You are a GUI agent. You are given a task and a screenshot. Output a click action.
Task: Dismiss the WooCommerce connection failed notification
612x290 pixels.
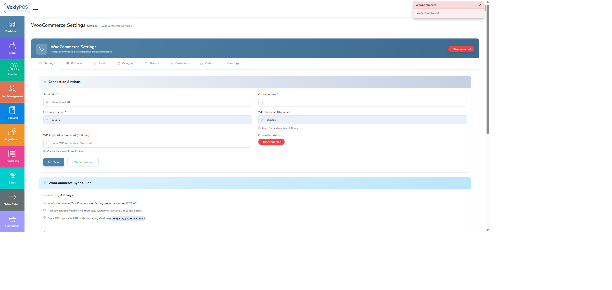(x=480, y=5)
